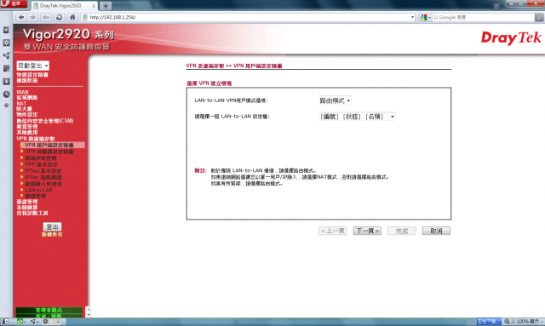The height and width of the screenshot is (326, 545).
Task: Click the DrayTek logo in header
Action: tap(511, 38)
